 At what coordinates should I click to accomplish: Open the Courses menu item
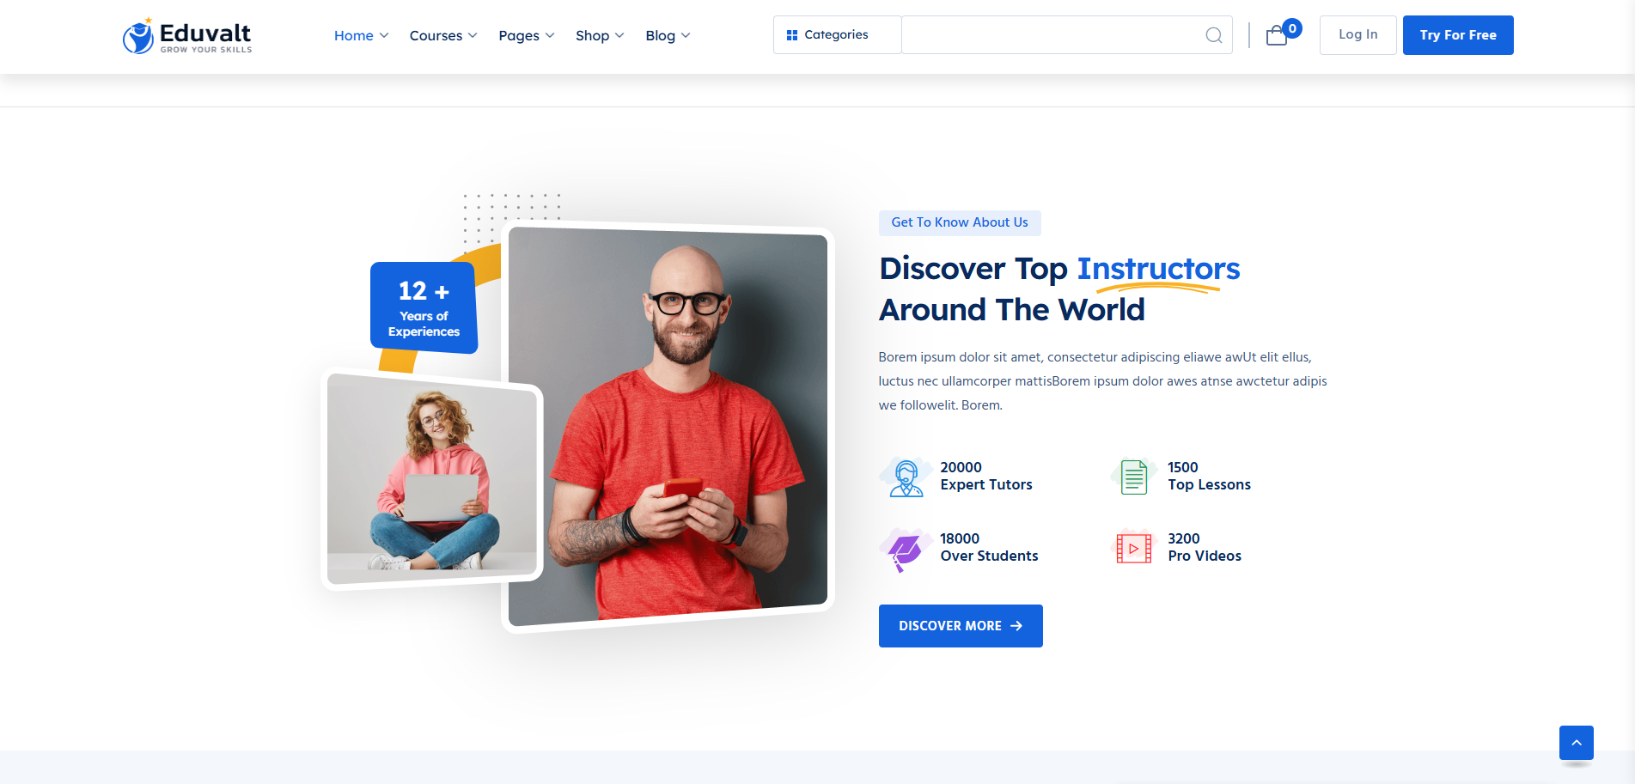436,35
